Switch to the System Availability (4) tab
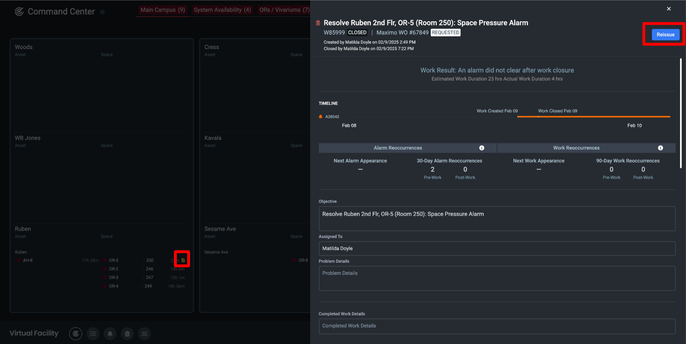The width and height of the screenshot is (686, 344). [x=222, y=10]
